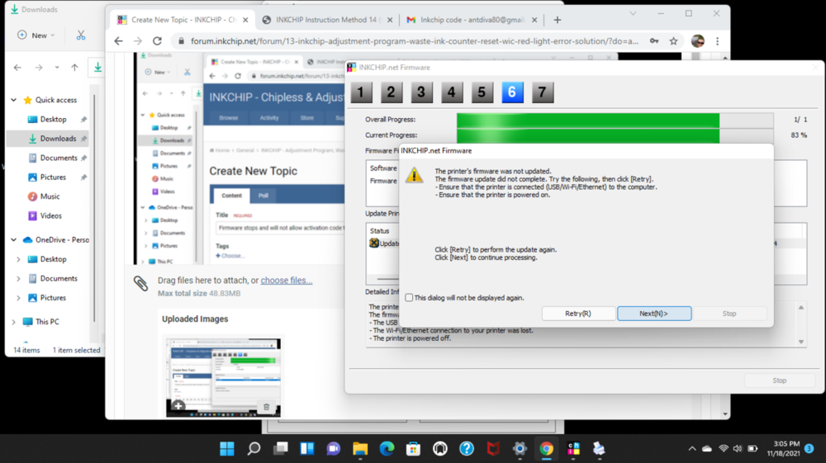Bookmark this page with the star icon
Viewport: 826px width, 463px height.
click(x=674, y=40)
